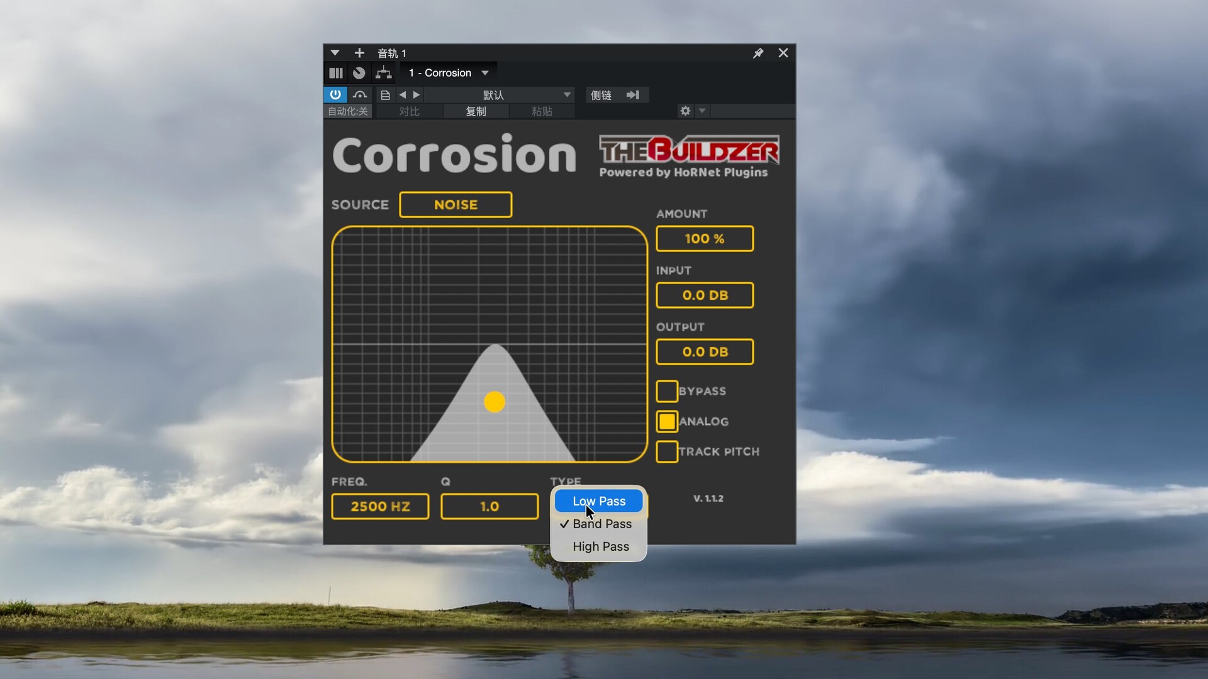Click the channel editor bars icon
Screen dimensions: 1208x679
[336, 73]
